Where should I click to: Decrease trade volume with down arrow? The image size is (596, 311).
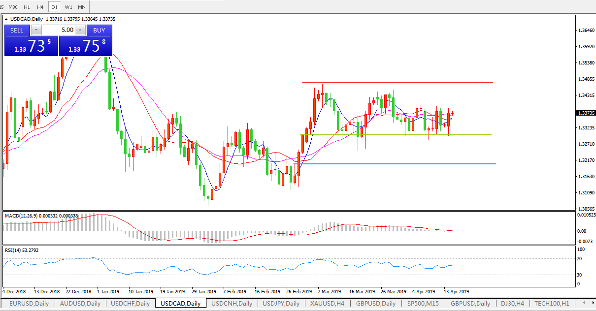(36, 30)
